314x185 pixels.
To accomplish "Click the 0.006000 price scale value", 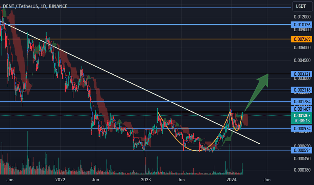I will point(302,48).
